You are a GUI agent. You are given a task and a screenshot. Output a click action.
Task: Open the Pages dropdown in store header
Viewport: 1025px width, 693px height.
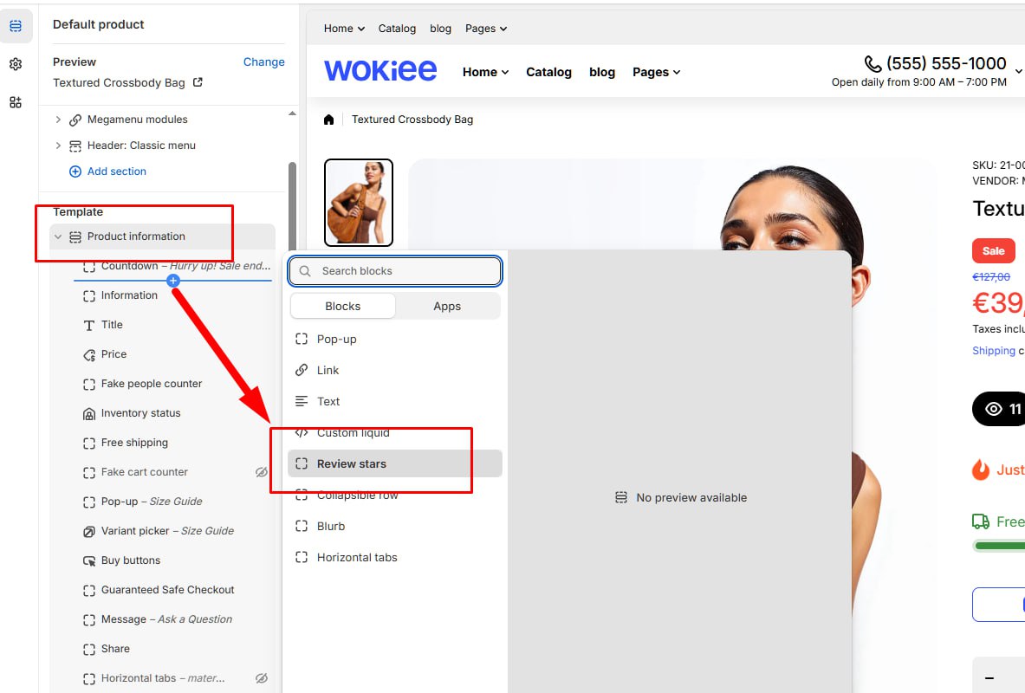[x=656, y=72]
